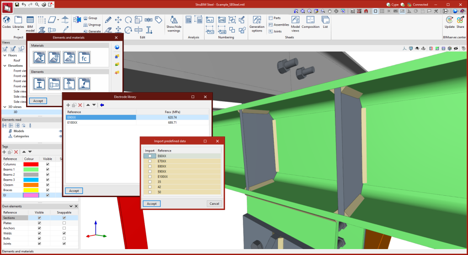Toggle Snappable checkbox for Welds
The height and width of the screenshot is (255, 468).
pyautogui.click(x=64, y=234)
